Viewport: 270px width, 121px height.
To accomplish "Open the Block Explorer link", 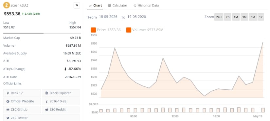I will [x=61, y=93].
